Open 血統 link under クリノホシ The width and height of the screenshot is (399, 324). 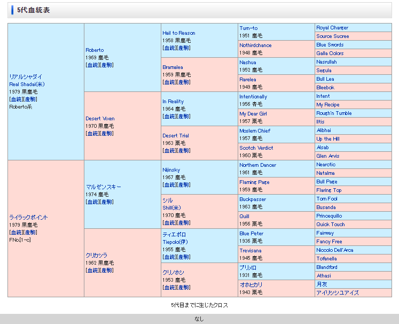(169, 288)
